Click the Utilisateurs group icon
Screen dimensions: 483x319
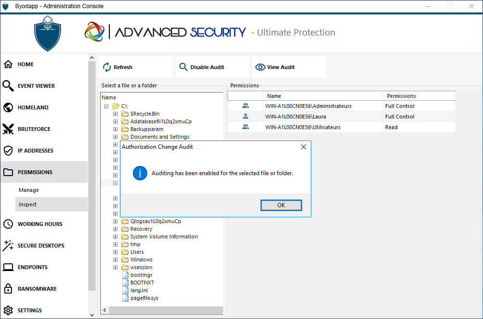click(246, 127)
